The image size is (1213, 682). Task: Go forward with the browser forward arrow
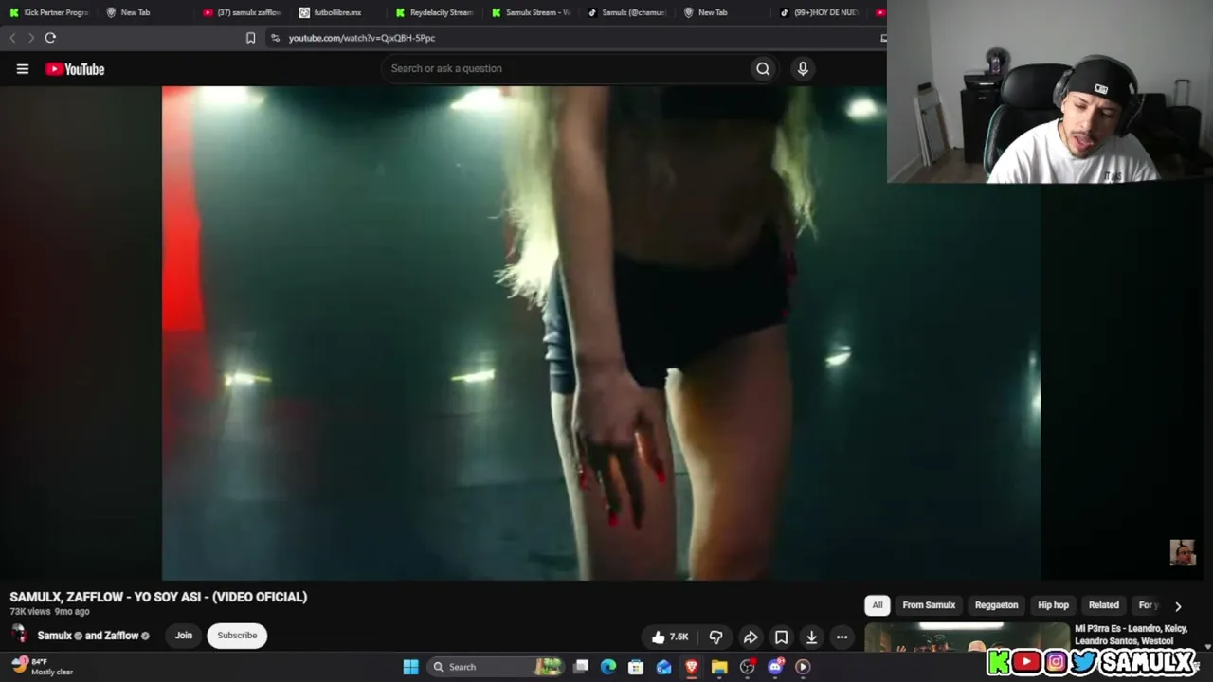(30, 38)
